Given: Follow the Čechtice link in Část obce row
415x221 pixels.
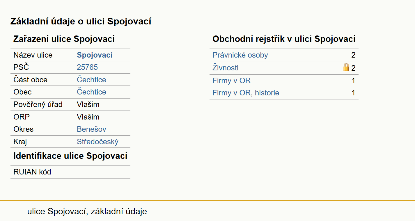Looking at the screenshot, I should [91, 80].
